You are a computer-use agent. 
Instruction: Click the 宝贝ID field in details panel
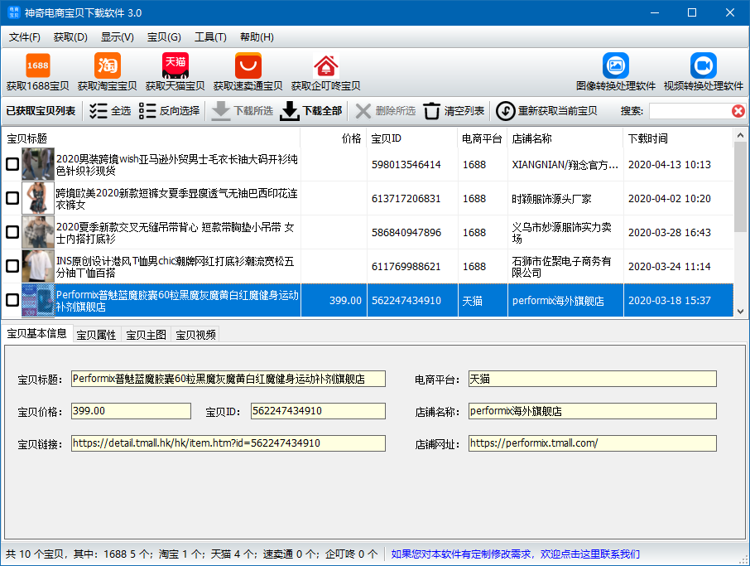pyautogui.click(x=318, y=411)
